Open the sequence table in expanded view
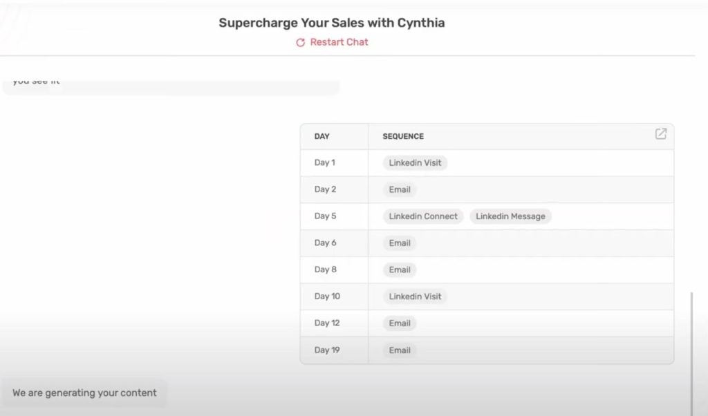 (660, 134)
